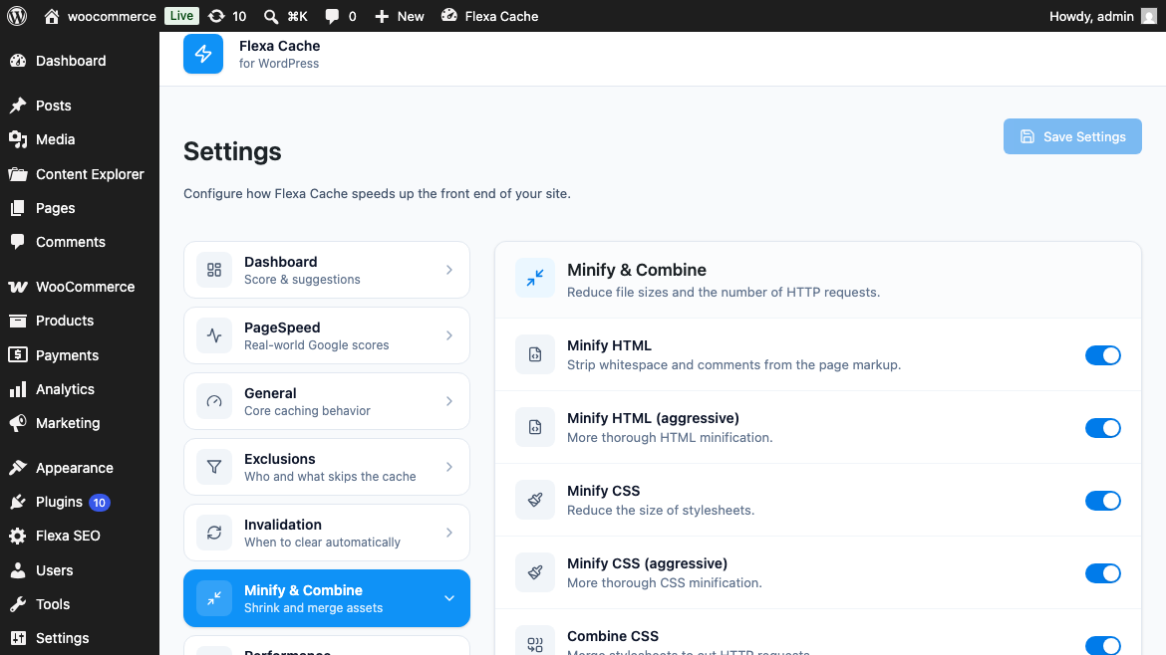Click the Minify CSS paintbrush icon
The image size is (1166, 655).
(534, 501)
